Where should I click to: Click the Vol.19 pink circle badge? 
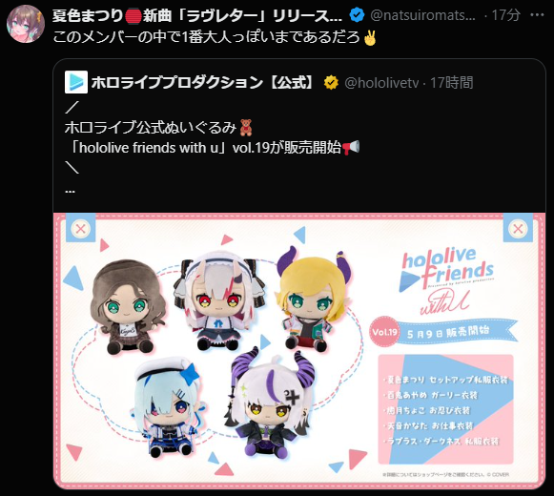[x=384, y=332]
